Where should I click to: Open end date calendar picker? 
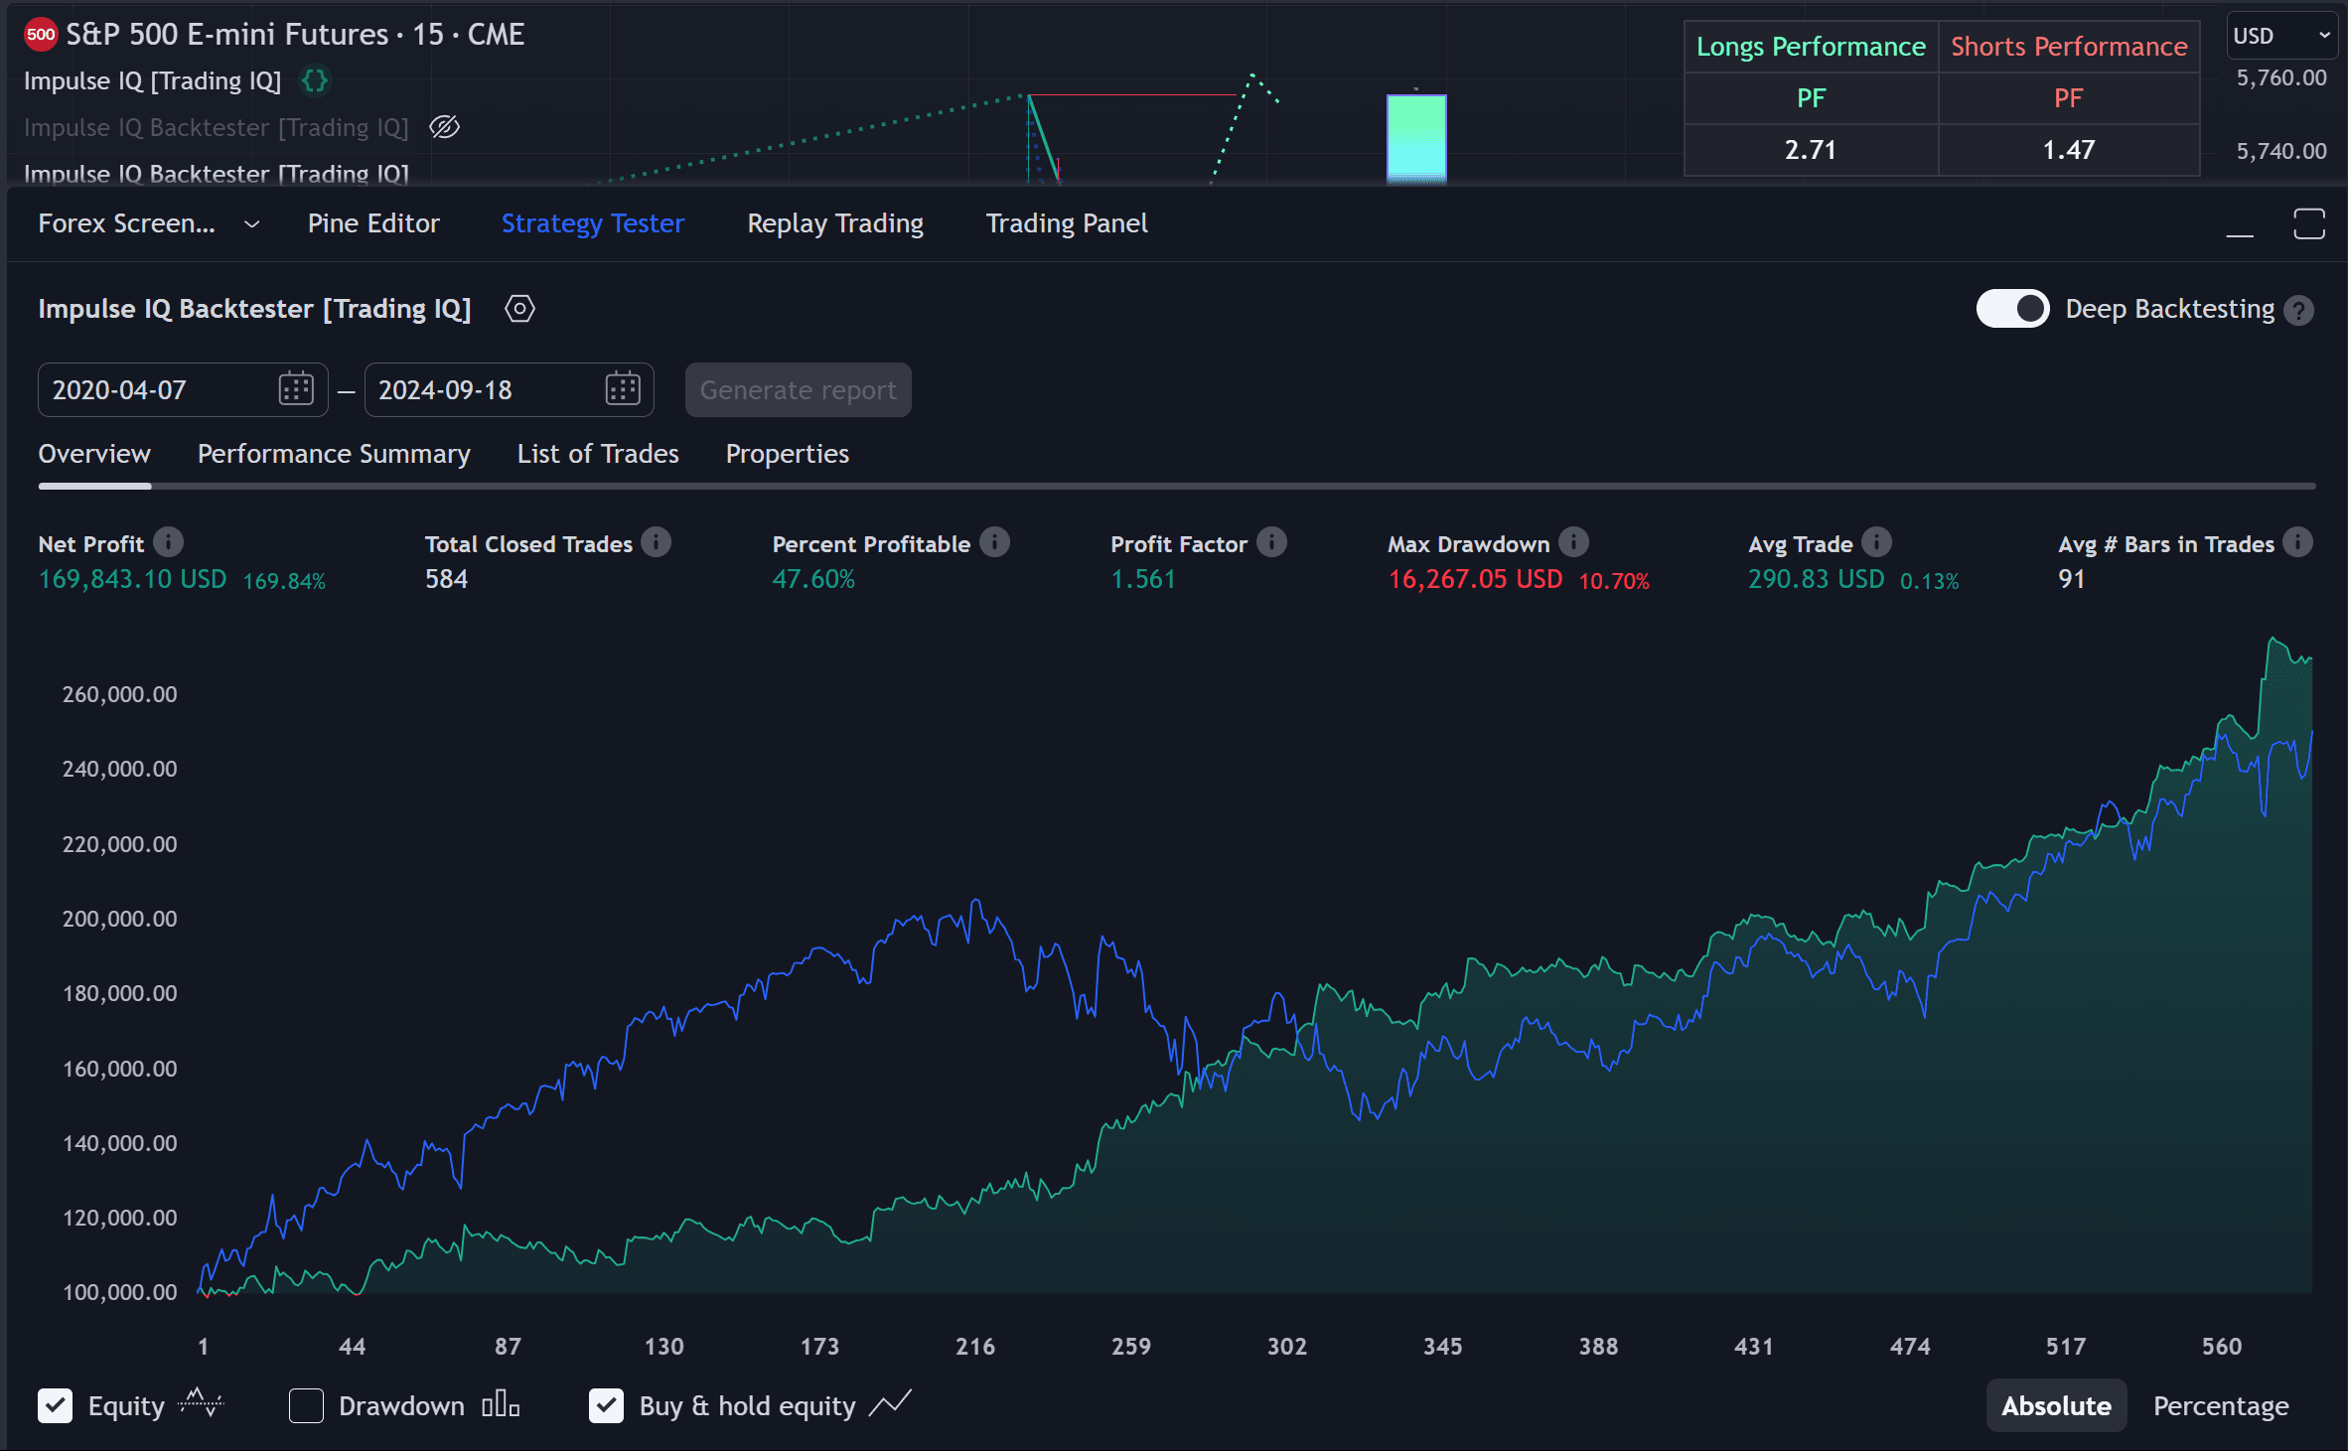click(x=623, y=389)
